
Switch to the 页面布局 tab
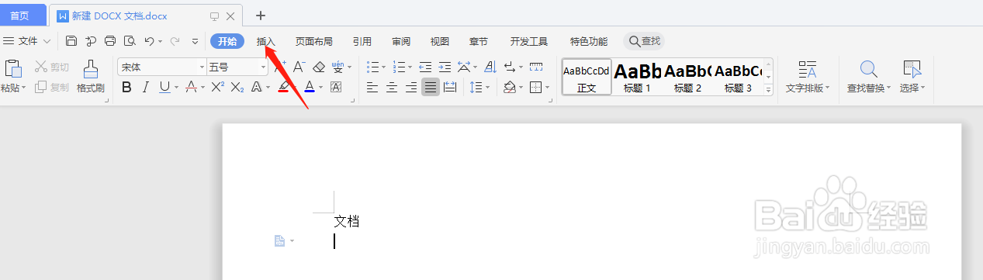pos(314,41)
